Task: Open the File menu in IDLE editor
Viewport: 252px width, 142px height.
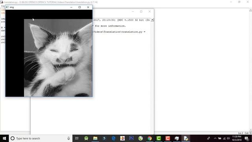Action: point(3,6)
